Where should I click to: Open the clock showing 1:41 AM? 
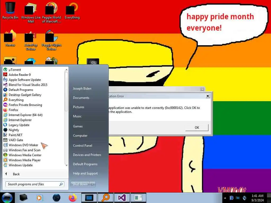click(x=258, y=198)
